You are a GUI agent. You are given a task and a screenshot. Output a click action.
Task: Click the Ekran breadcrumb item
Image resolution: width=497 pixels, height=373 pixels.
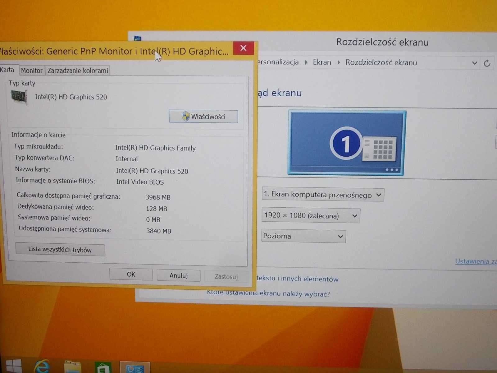[x=322, y=62]
